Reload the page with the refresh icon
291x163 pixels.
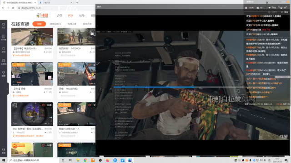pos(13,8)
